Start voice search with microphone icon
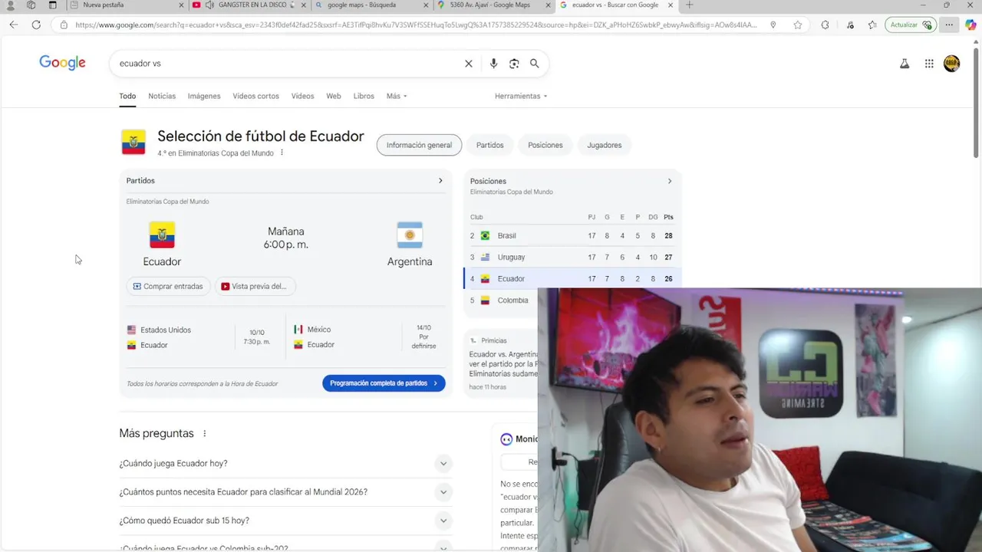The height and width of the screenshot is (552, 982). (x=493, y=64)
